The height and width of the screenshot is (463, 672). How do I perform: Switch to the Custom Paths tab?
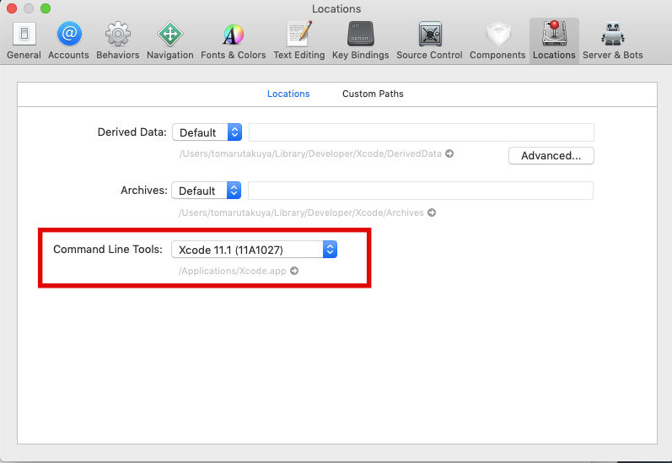(x=373, y=94)
